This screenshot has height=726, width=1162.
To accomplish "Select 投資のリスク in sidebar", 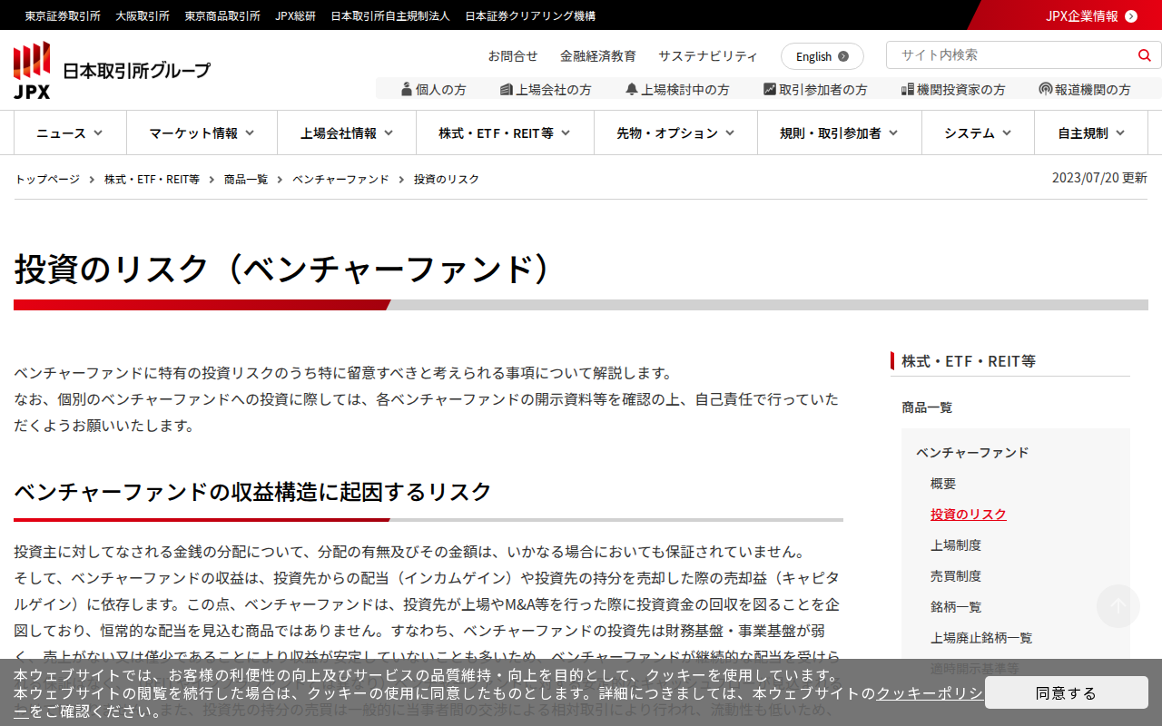I will coord(969,515).
